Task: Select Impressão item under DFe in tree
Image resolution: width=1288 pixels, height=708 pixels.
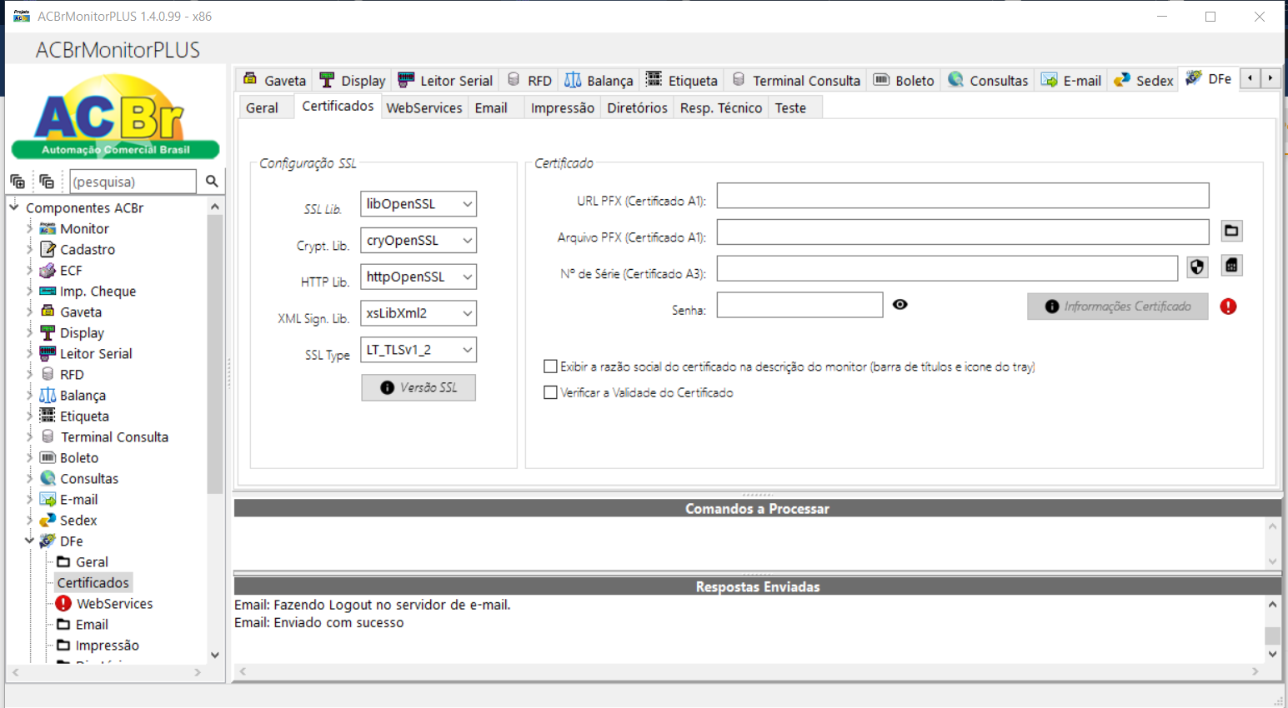Action: (107, 645)
